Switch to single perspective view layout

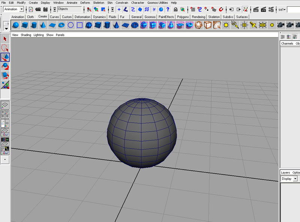pyautogui.click(x=5, y=105)
